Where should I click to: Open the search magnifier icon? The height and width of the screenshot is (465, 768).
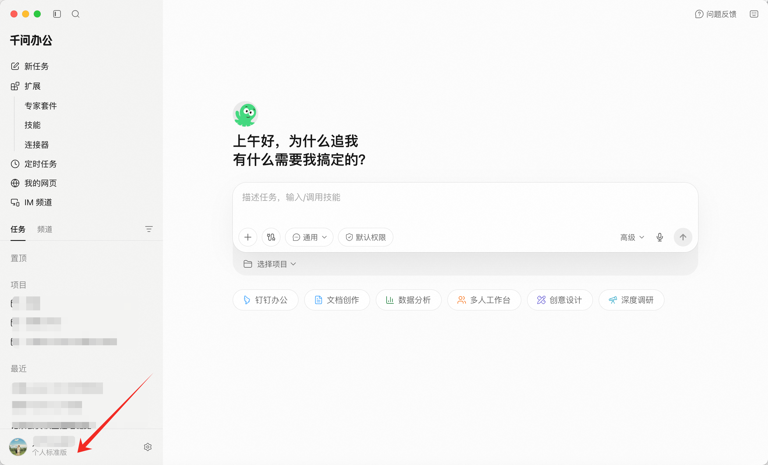[x=75, y=14]
